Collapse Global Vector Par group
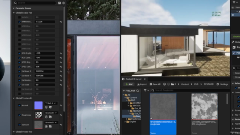This screenshot has width=240, height=135. tap(13, 132)
